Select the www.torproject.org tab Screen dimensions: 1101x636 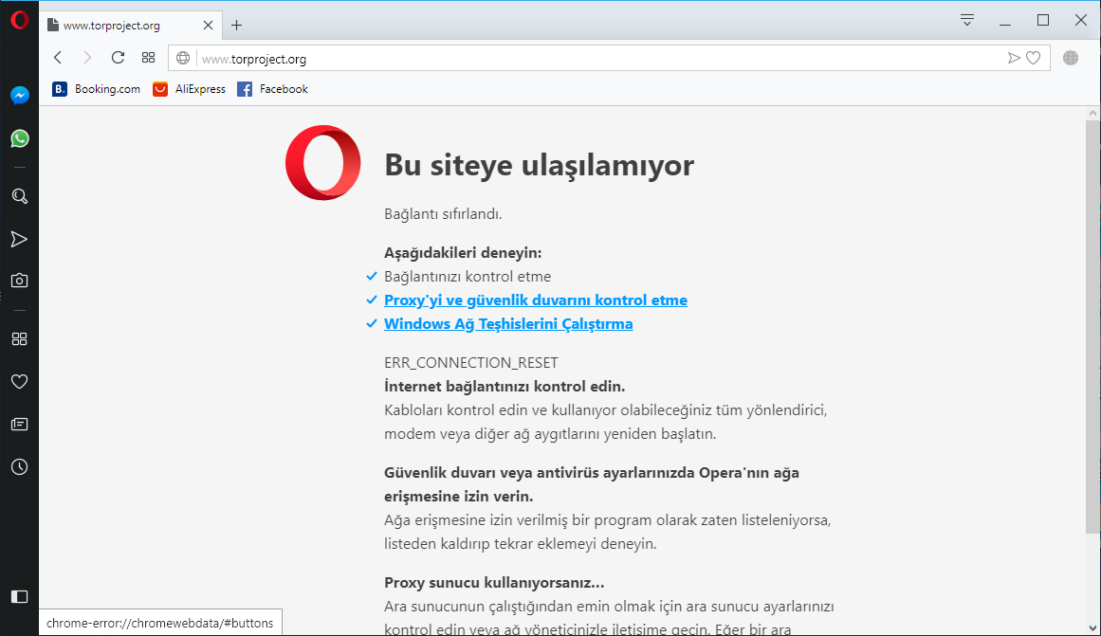(123, 26)
